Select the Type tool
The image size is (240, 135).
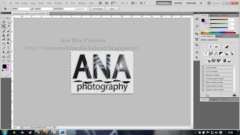tap(8, 48)
